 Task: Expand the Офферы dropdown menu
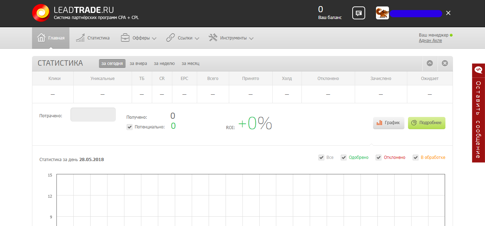[154, 39]
